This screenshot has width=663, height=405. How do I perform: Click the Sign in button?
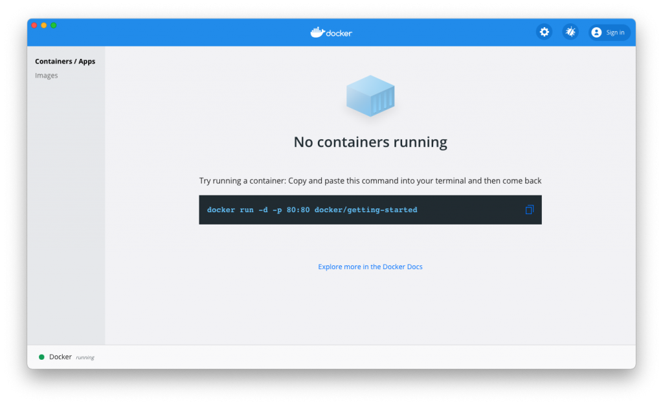tap(609, 32)
